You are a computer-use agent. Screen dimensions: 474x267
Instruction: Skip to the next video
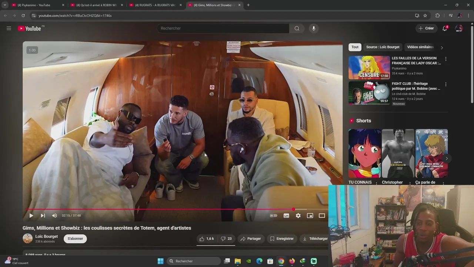[x=43, y=215]
